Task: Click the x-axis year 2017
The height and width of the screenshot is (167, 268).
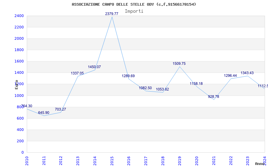Action: click(146, 161)
